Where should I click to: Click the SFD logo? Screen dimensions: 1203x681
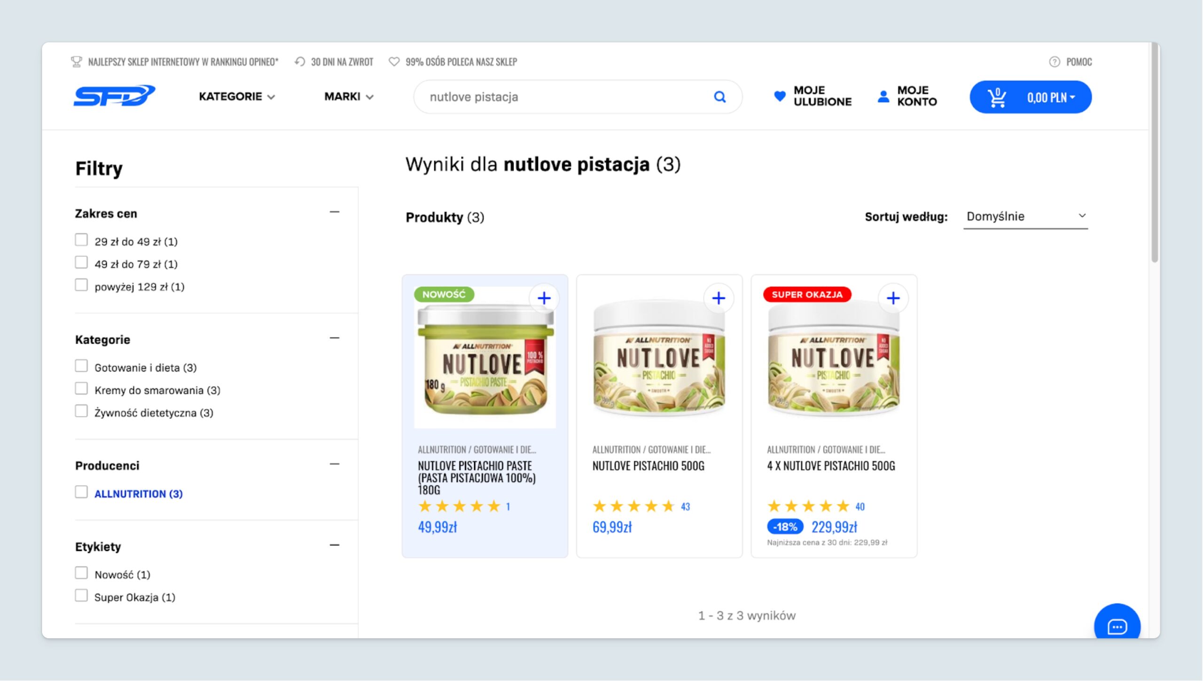(x=114, y=96)
